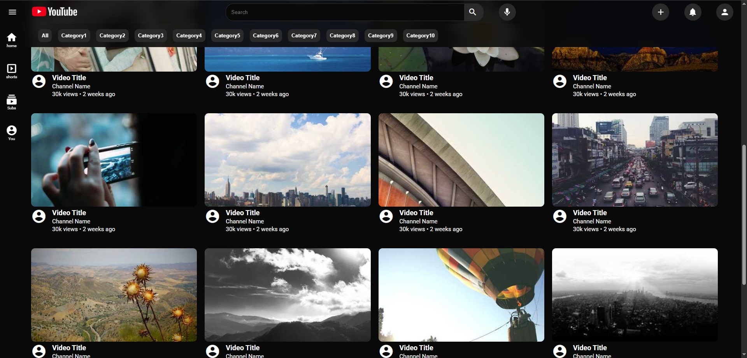Open shorts in the sidebar

point(12,71)
